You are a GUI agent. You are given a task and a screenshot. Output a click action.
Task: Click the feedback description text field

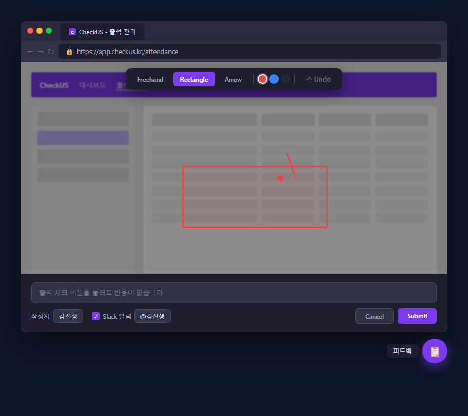[x=234, y=293]
